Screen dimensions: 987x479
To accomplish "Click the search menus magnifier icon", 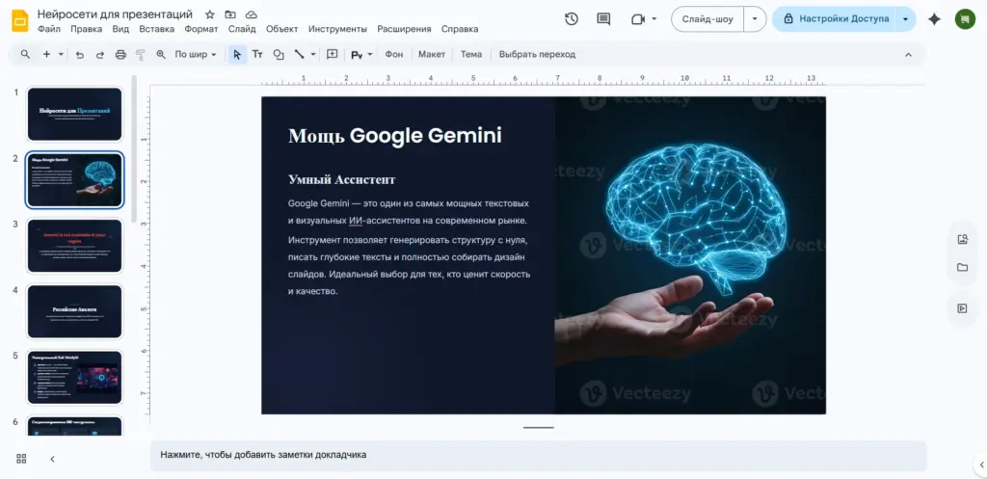I will 25,55.
